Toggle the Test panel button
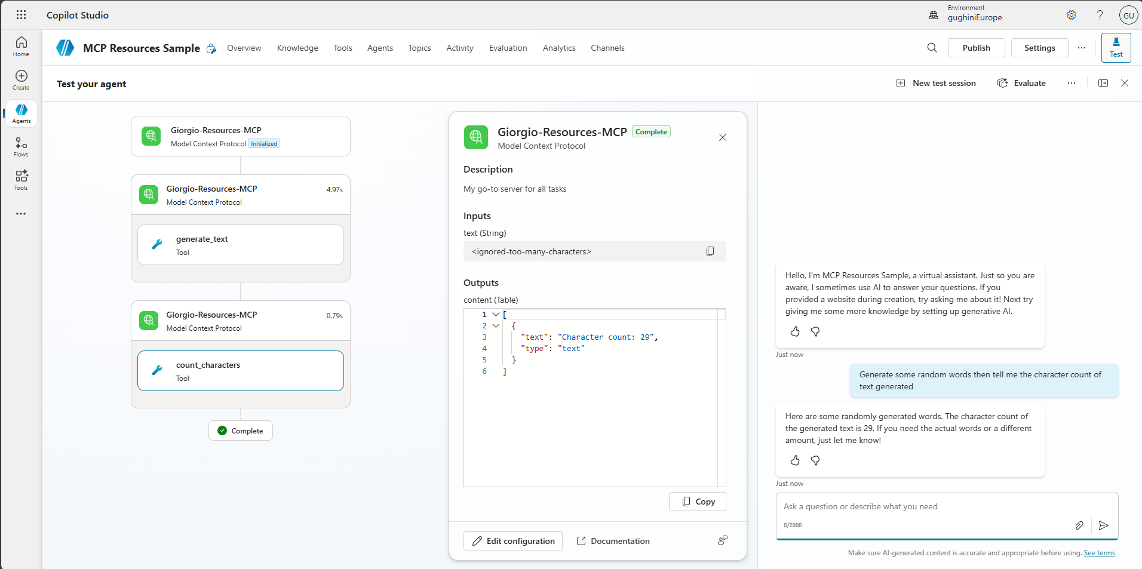1142x569 pixels. pos(1116,48)
